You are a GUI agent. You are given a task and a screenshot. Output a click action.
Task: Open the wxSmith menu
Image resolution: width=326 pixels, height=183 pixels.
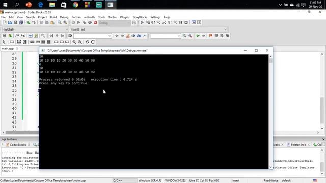pyautogui.click(x=90, y=17)
